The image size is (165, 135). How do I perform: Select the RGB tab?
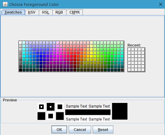point(59,12)
